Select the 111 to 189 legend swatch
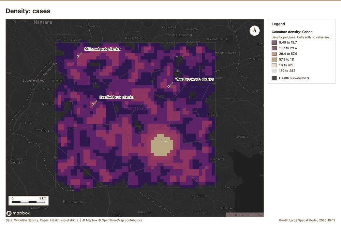Viewport: 341px width, 227px height. (x=274, y=65)
